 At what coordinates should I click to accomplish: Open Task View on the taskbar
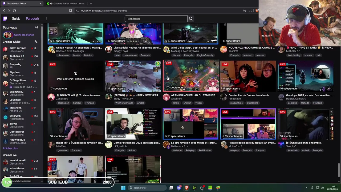pos(171,188)
